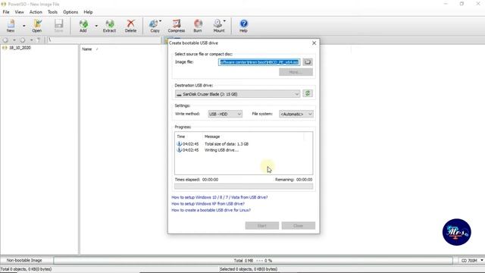This screenshot has height=273, width=485.
Task: Click the red Delete toolbar icon
Action: (x=130, y=26)
